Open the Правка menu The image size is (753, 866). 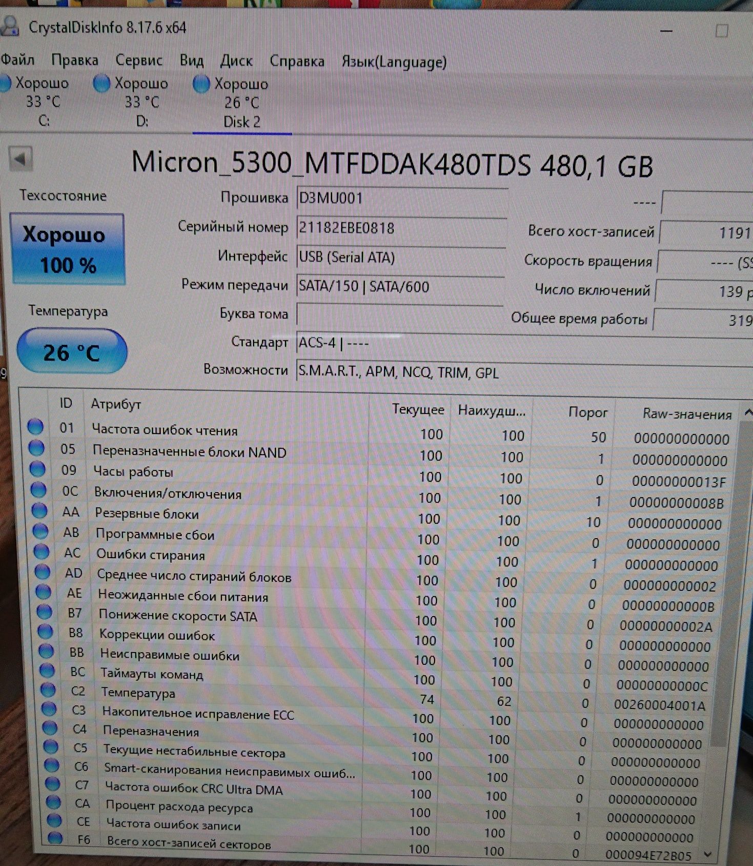75,60
